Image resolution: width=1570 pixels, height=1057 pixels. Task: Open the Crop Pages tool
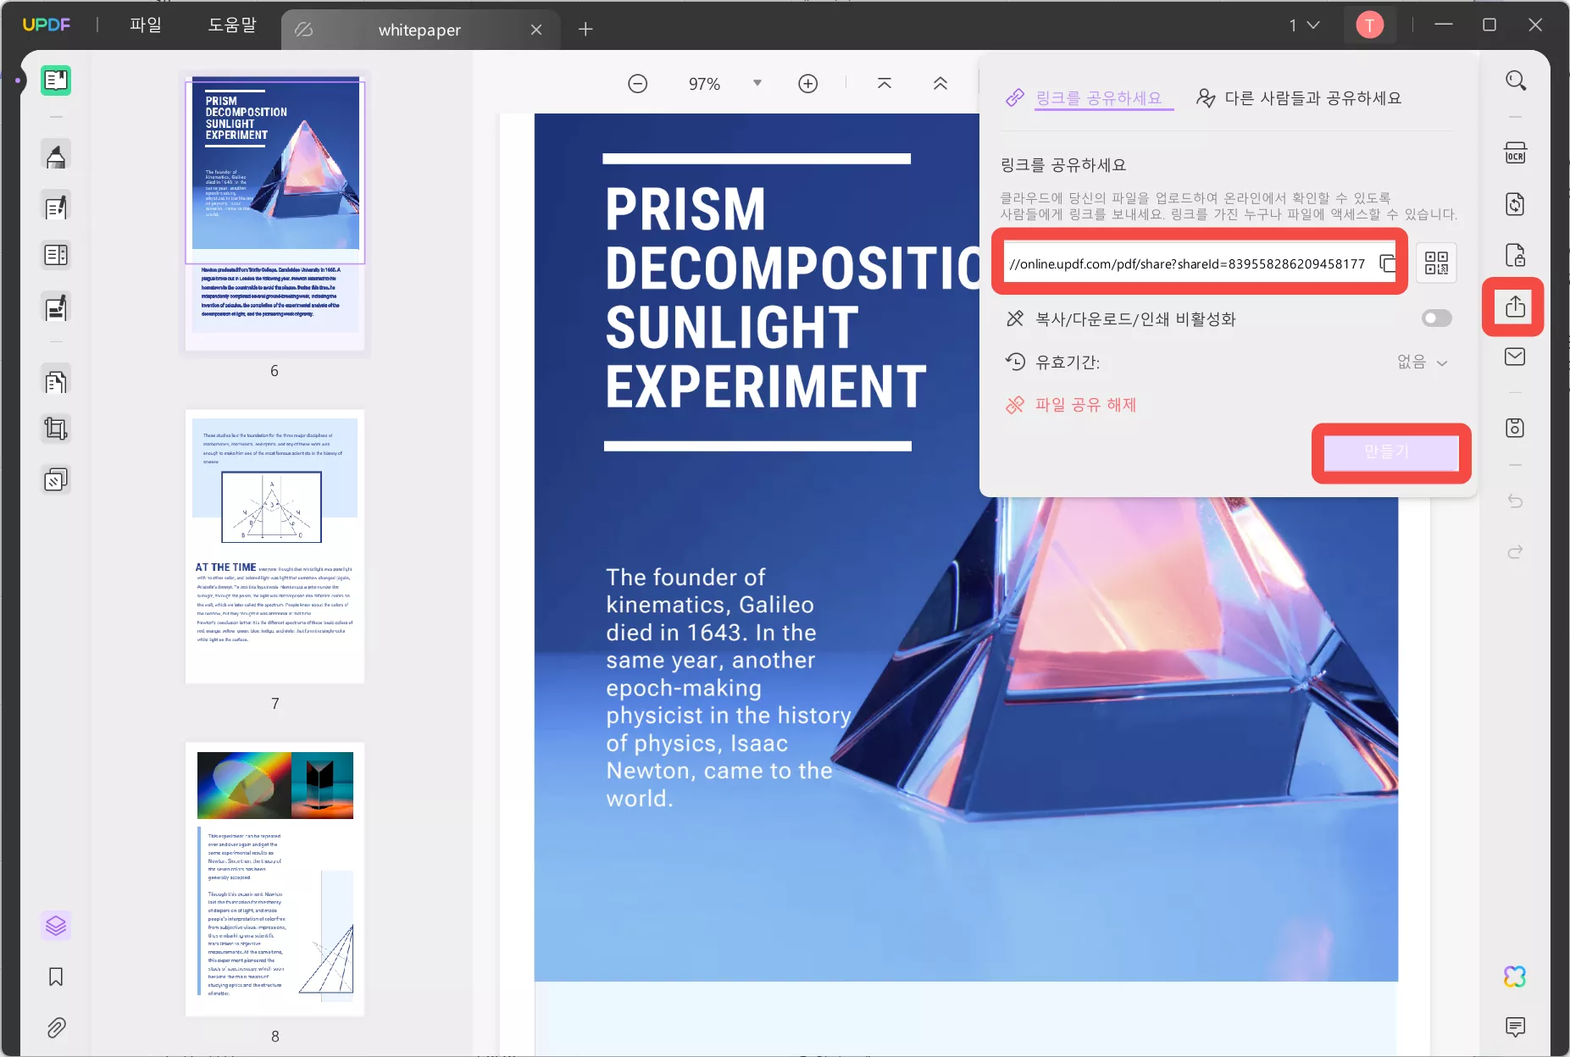56,429
